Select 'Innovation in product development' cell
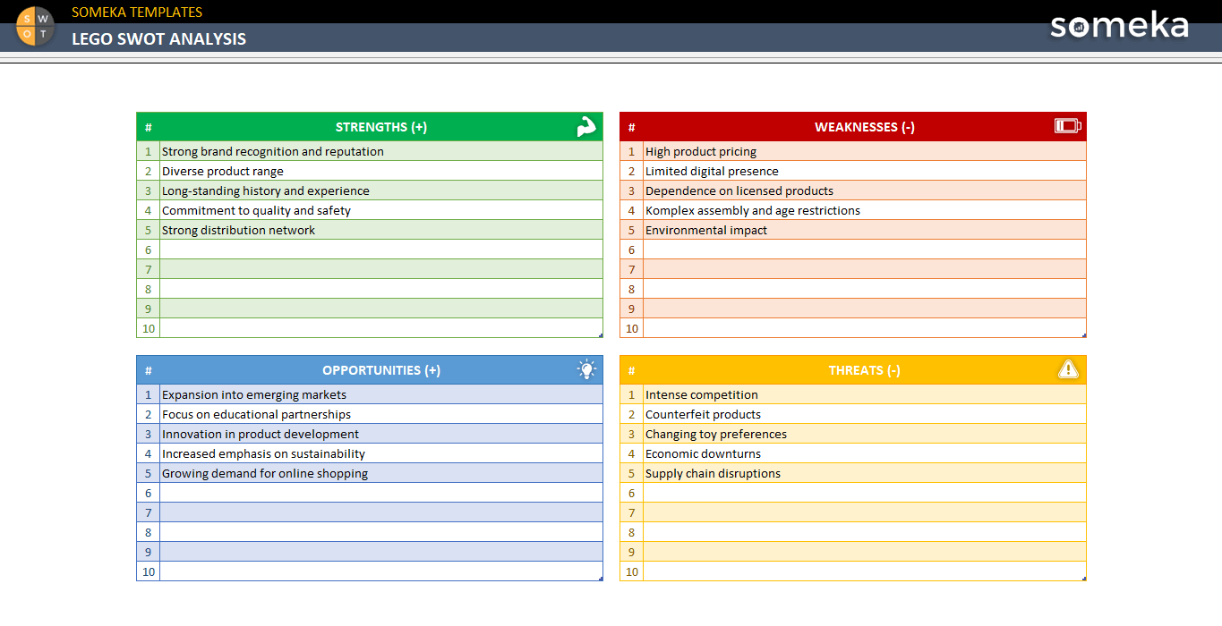Viewport: 1222px width, 626px height. (381, 434)
